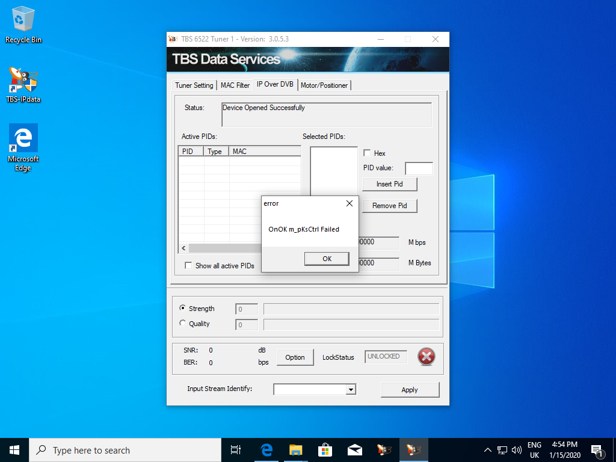The width and height of the screenshot is (616, 462).
Task: Launch Edge from the taskbar
Action: tap(266, 450)
